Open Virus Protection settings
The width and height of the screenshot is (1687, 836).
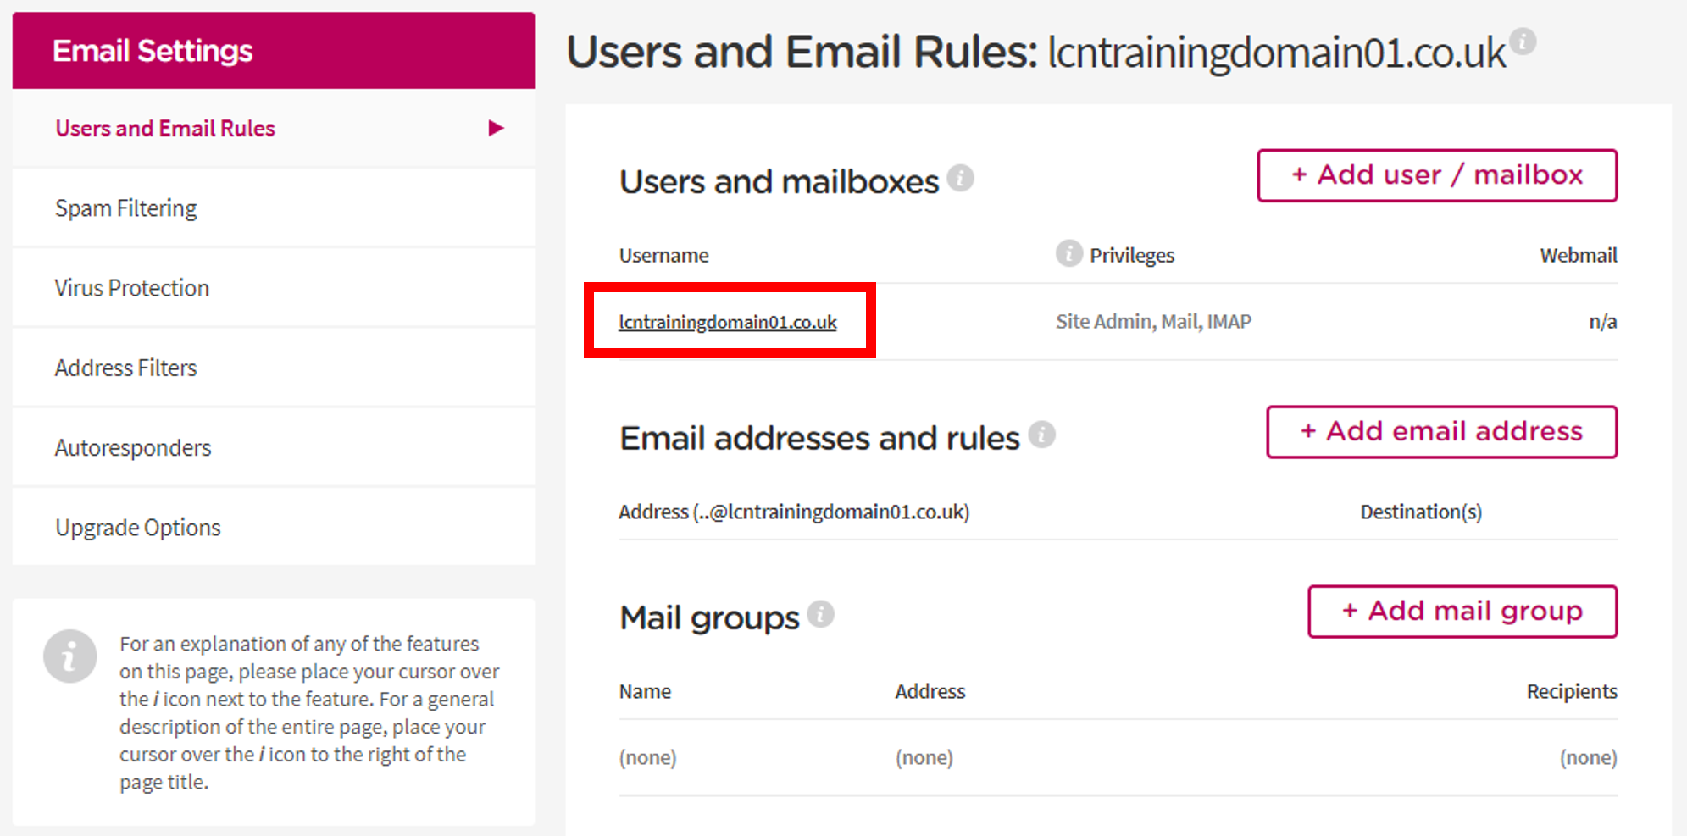(x=131, y=287)
